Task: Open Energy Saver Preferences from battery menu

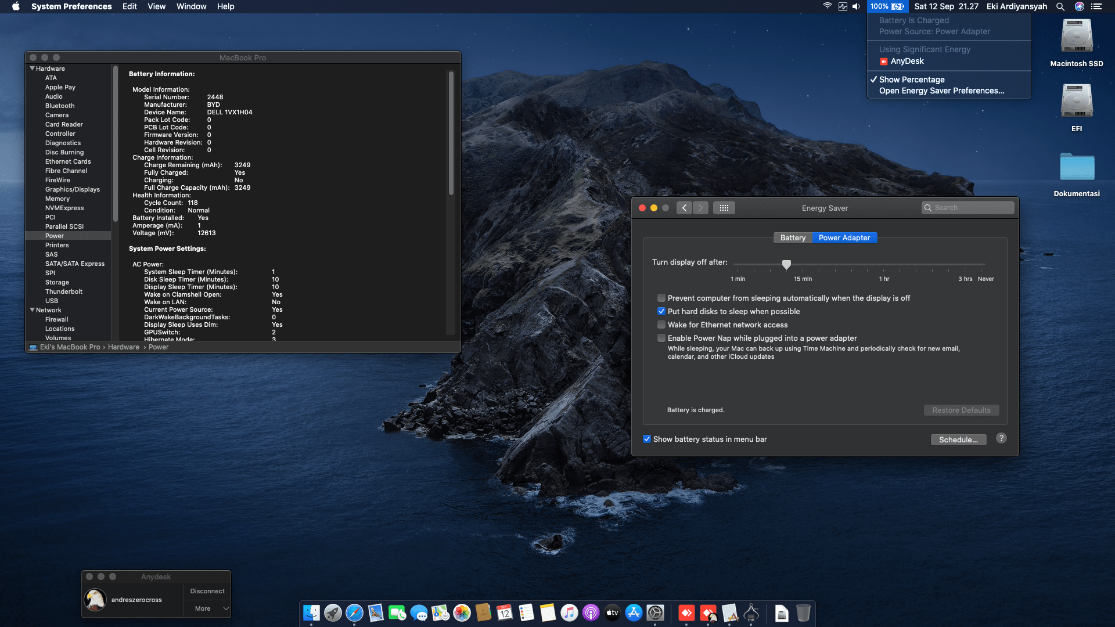Action: click(941, 91)
